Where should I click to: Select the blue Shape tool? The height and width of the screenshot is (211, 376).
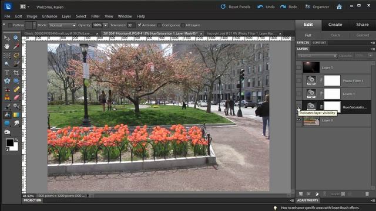coord(7,123)
